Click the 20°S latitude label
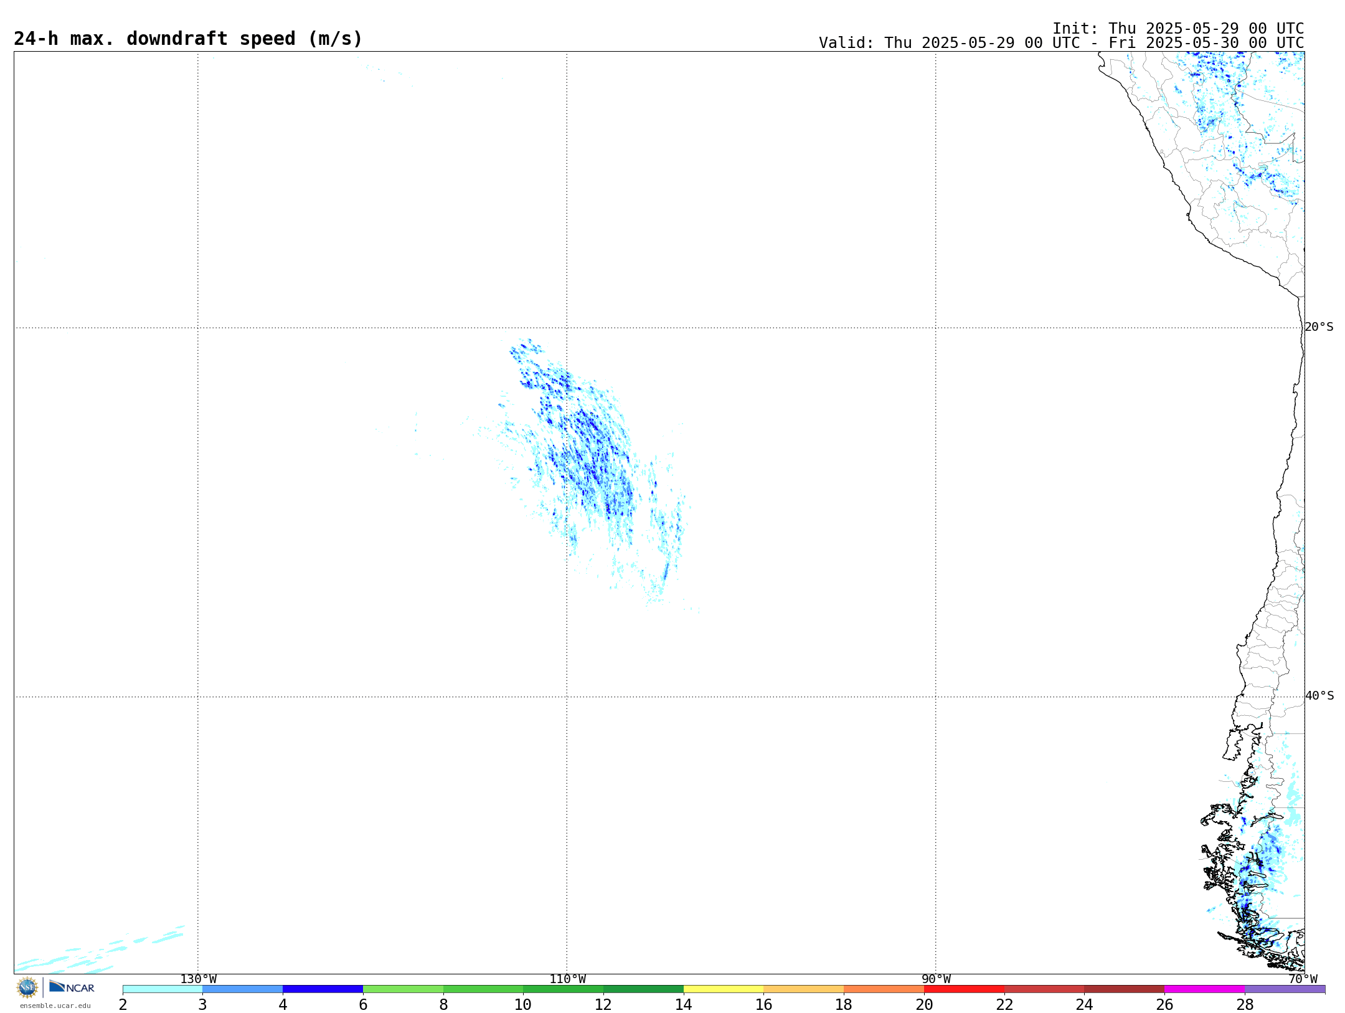This screenshot has width=1345, height=1013. tap(1319, 327)
